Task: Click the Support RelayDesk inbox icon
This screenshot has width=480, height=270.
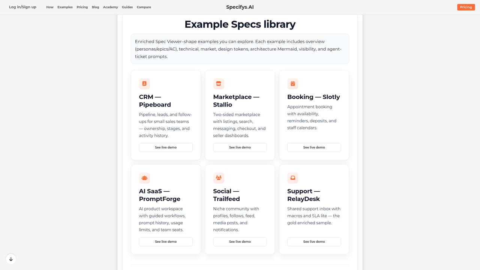Action: pos(293,178)
